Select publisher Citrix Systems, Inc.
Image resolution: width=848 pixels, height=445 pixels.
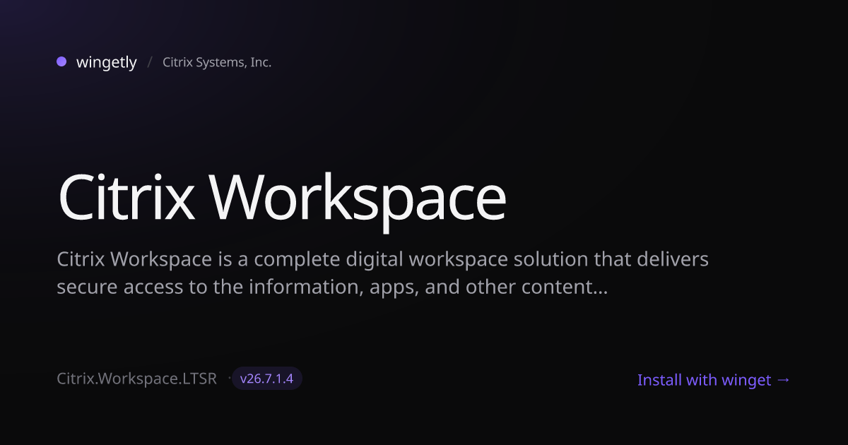click(217, 62)
